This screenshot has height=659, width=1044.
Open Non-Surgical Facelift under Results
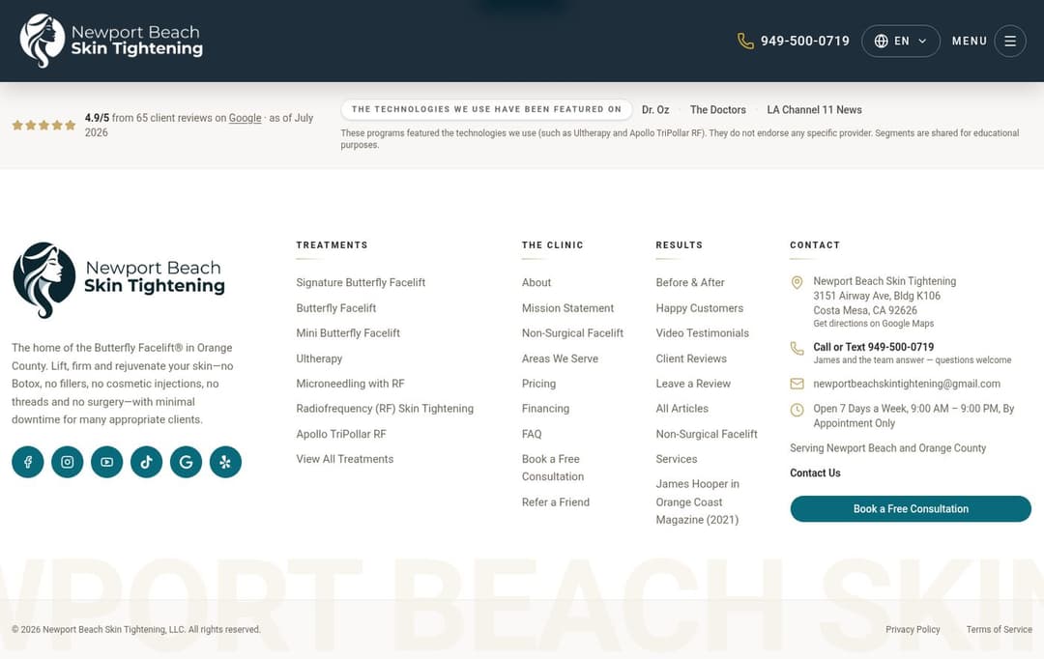coord(707,434)
